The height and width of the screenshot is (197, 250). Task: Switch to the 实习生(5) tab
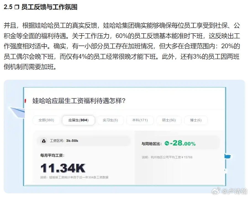coord(110,120)
